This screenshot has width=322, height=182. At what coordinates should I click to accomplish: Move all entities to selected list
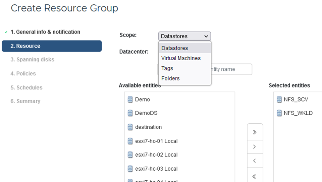pyautogui.click(x=255, y=132)
